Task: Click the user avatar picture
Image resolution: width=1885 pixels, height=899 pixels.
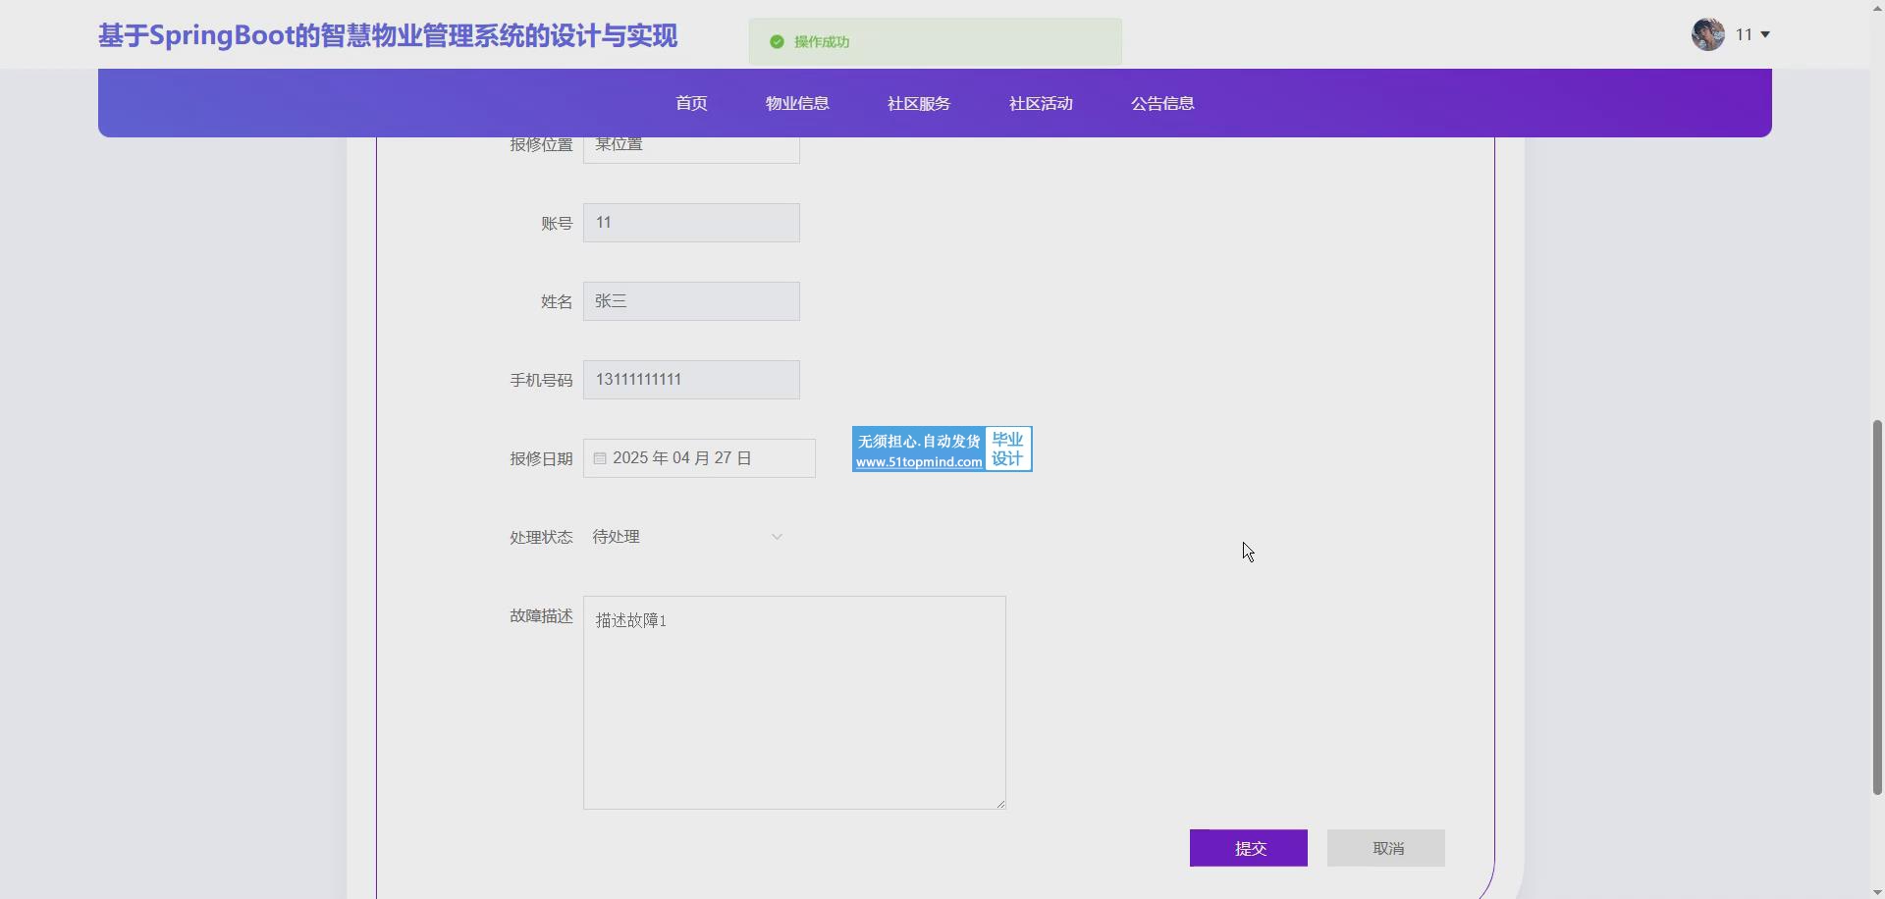Action: pyautogui.click(x=1707, y=34)
